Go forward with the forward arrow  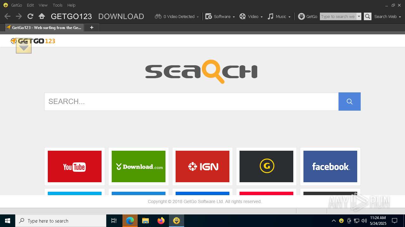[x=19, y=16]
